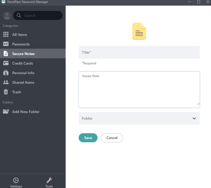
Task: Click the Shared Items people icon
Action: click(6, 82)
